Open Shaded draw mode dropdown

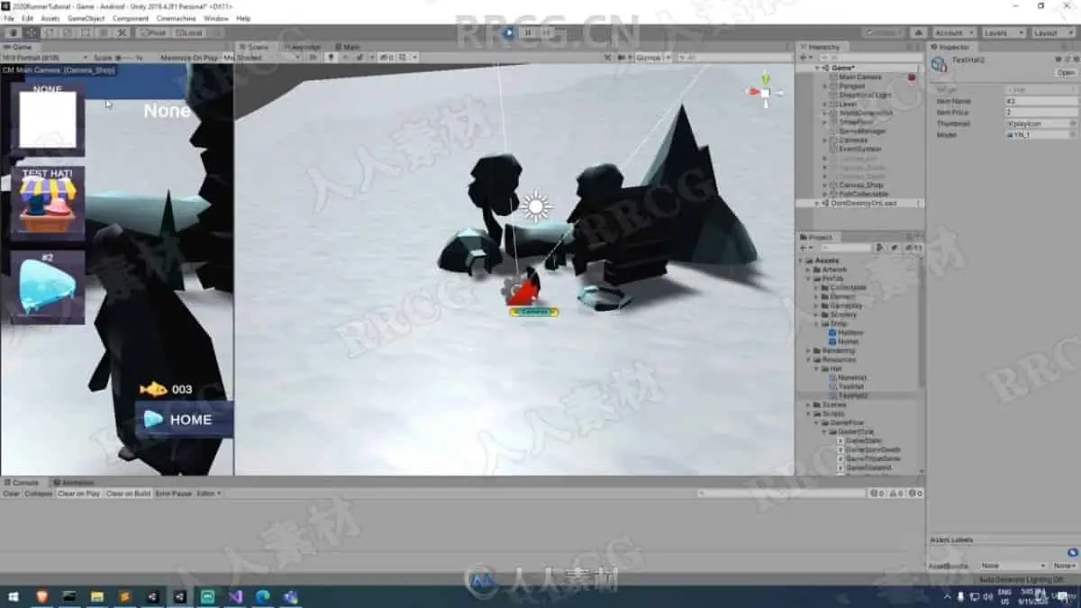click(x=268, y=58)
